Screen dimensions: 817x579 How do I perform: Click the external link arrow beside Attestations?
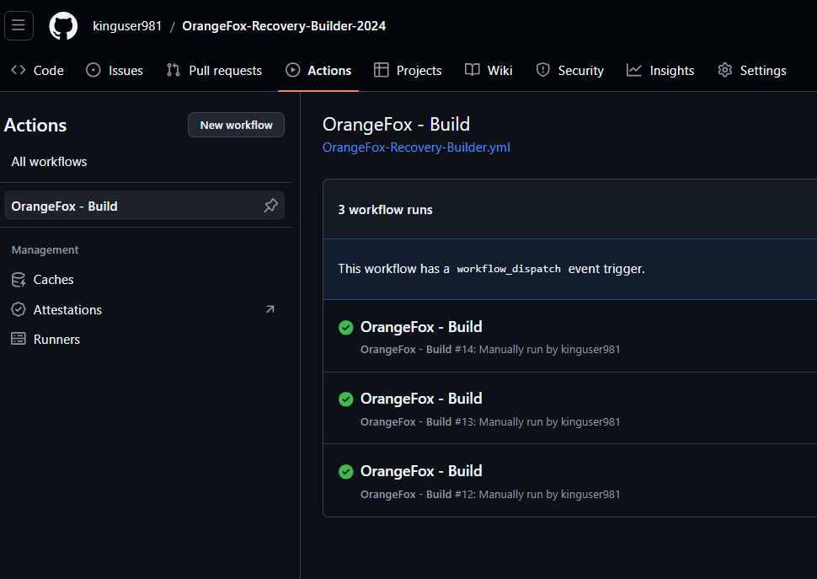[x=270, y=309]
